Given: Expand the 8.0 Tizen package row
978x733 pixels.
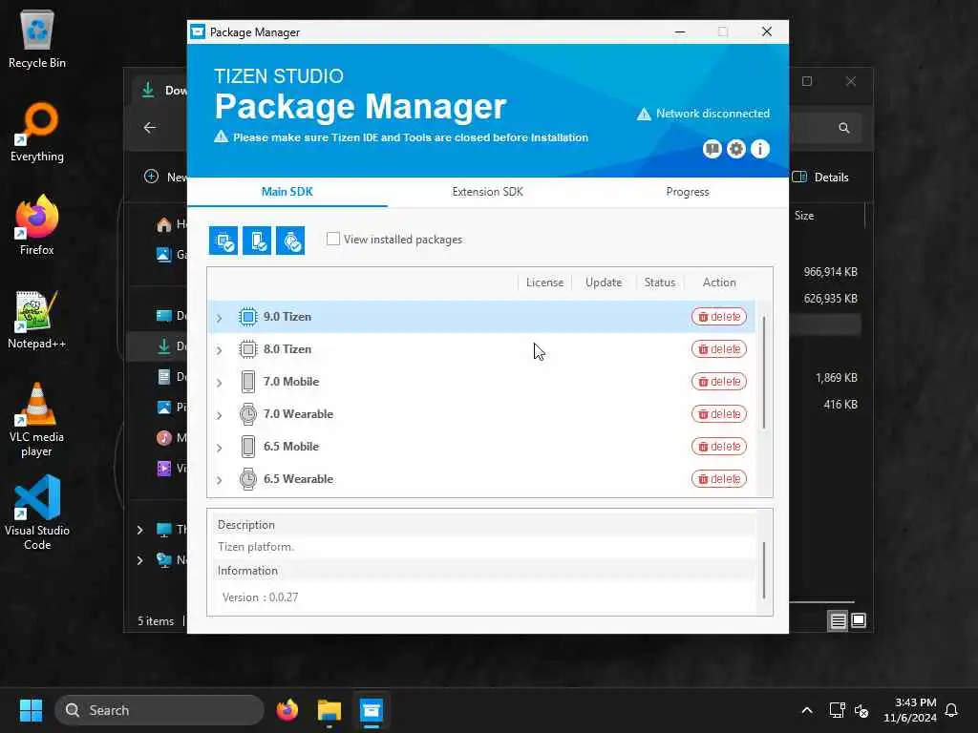Looking at the screenshot, I should coord(219,350).
